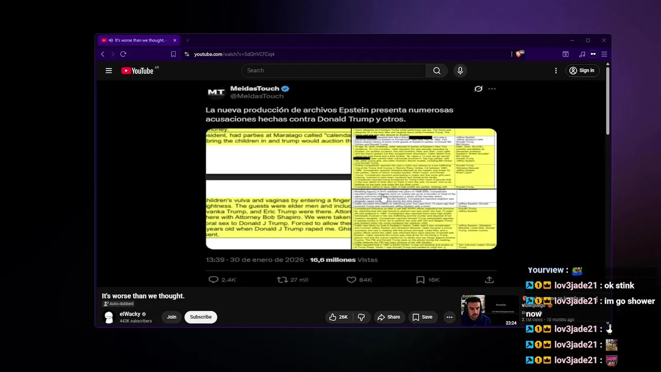
Task: Open the glasses icon in the browser toolbar
Action: (x=593, y=54)
